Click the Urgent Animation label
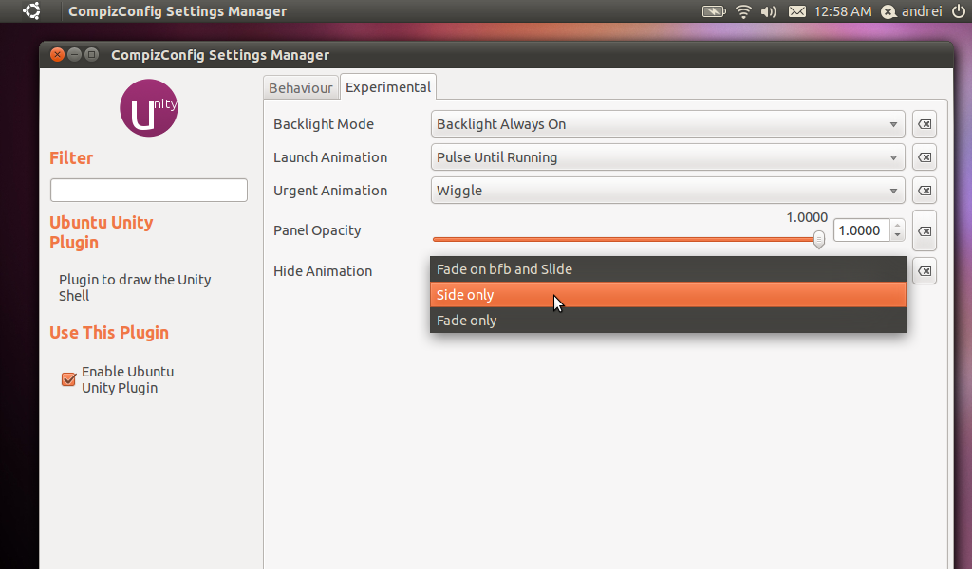 coord(330,191)
